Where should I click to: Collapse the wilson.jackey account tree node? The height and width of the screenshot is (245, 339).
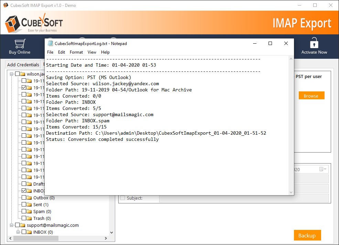pos(11,74)
